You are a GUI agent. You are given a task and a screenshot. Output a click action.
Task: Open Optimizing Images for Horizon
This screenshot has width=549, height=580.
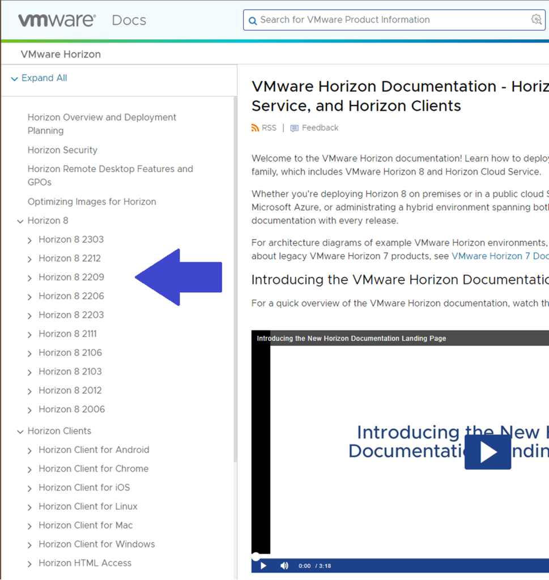(92, 202)
